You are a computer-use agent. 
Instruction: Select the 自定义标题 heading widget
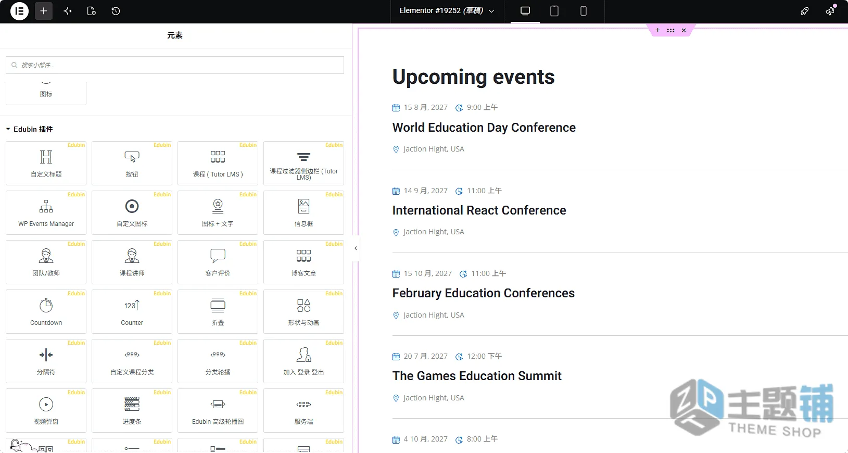[x=46, y=163]
